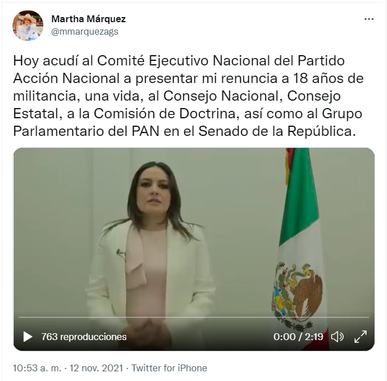Open the 10:53 a. m. timestamp link
Viewport: 387px width, 381px height.
[37, 368]
